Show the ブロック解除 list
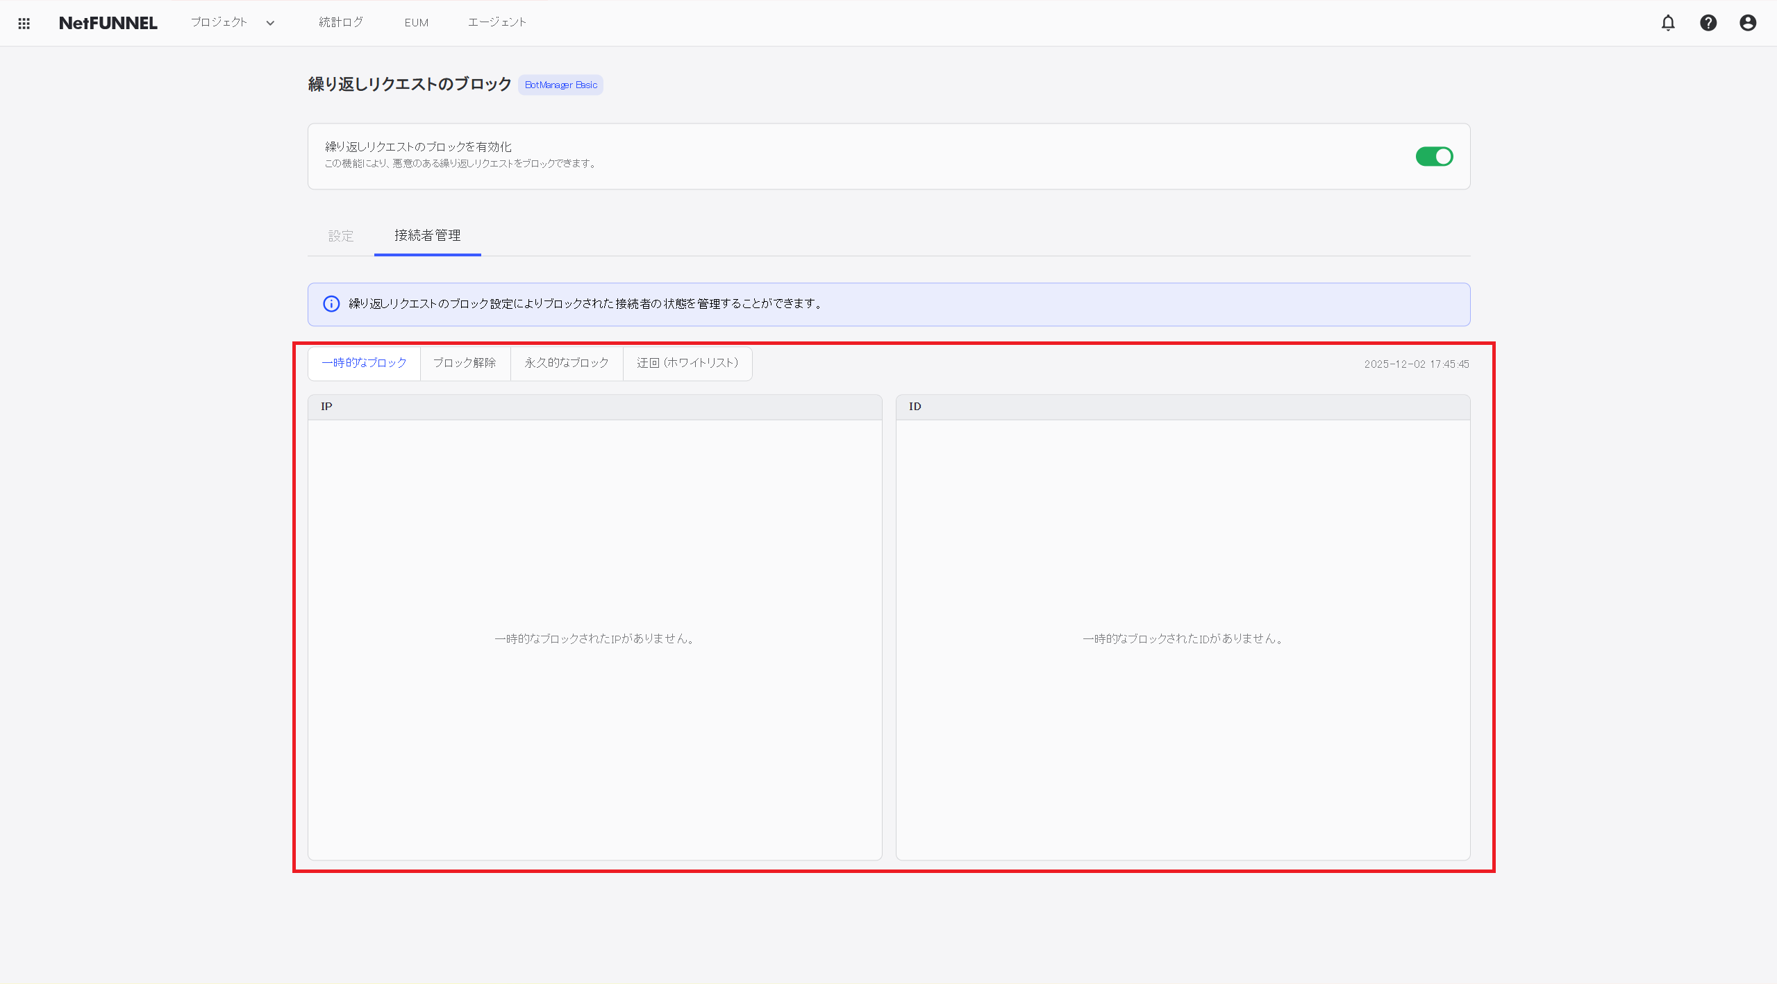Image resolution: width=1777 pixels, height=984 pixels. (465, 363)
